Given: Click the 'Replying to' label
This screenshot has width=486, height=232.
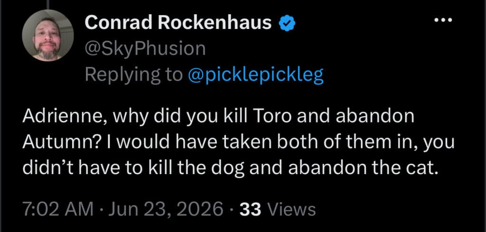Looking at the screenshot, I should [133, 75].
